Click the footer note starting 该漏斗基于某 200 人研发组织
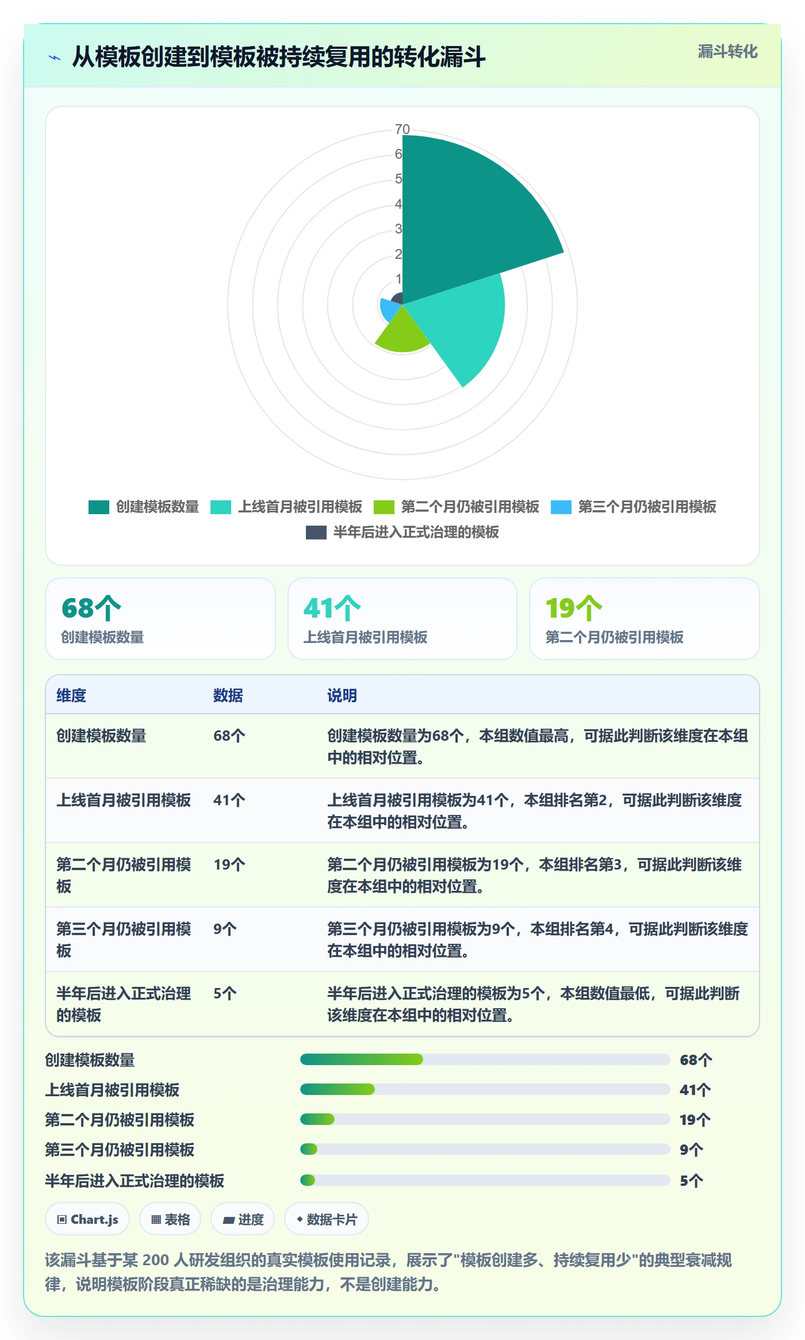The height and width of the screenshot is (1340, 805). coord(389,1272)
